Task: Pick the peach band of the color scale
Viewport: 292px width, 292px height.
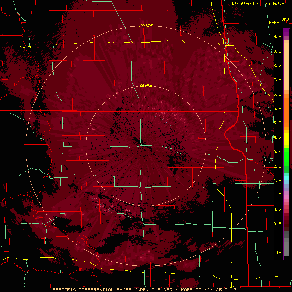Action: tap(286, 67)
